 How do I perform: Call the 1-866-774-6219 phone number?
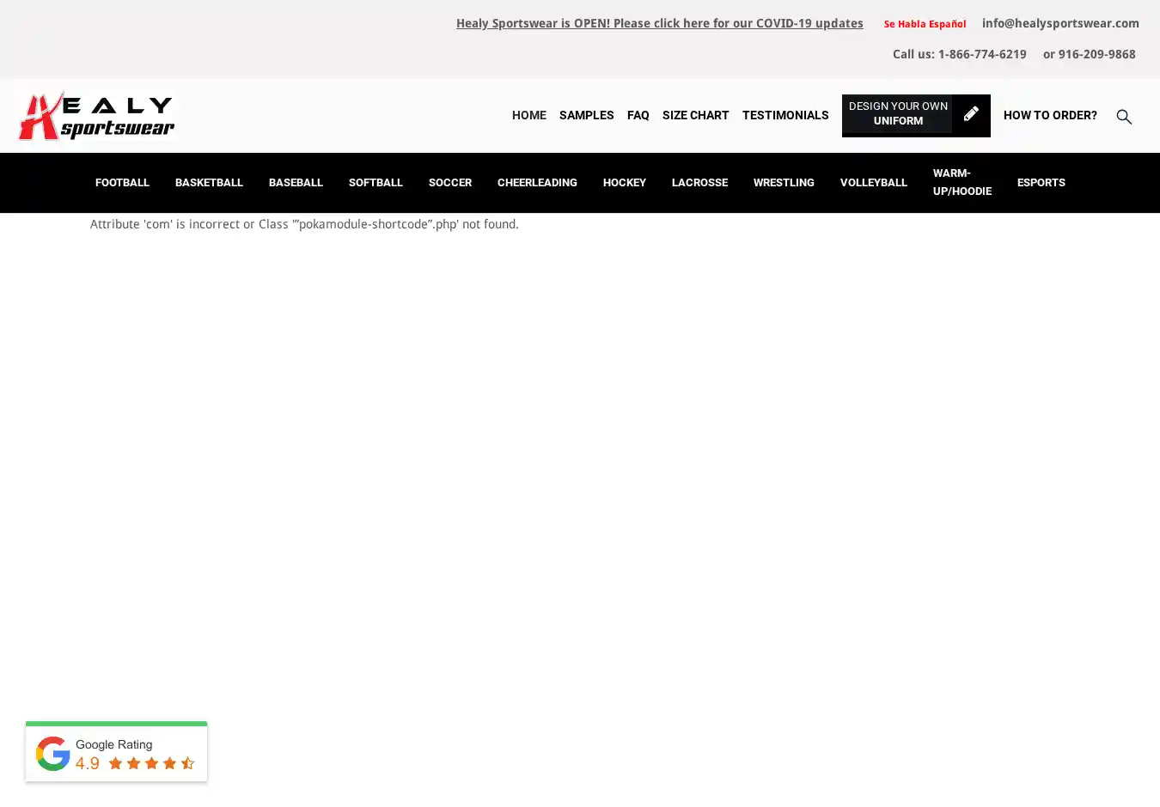[x=981, y=54]
